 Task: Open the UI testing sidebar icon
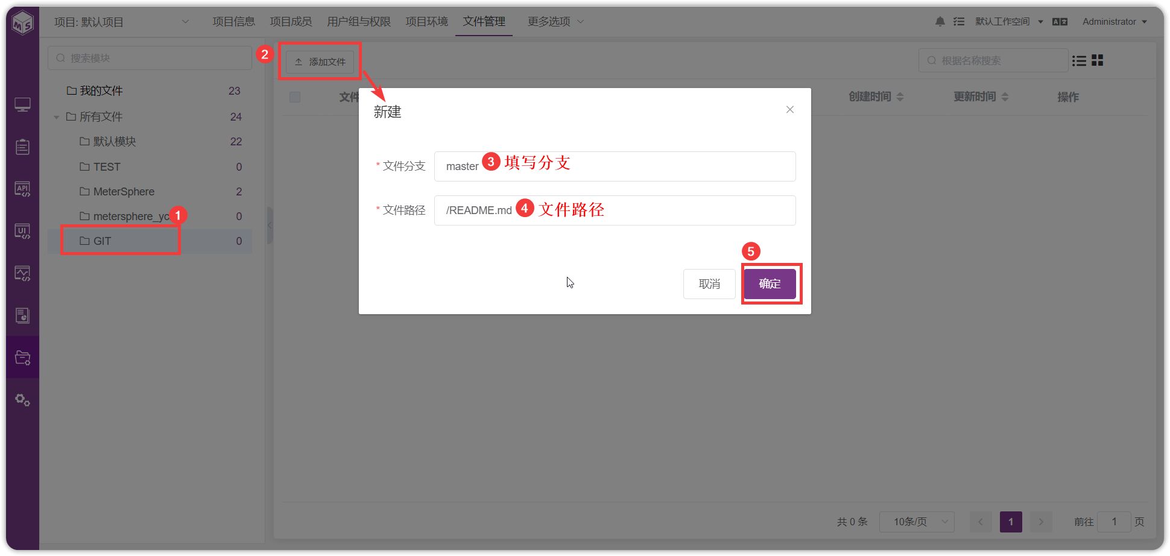[x=23, y=232]
